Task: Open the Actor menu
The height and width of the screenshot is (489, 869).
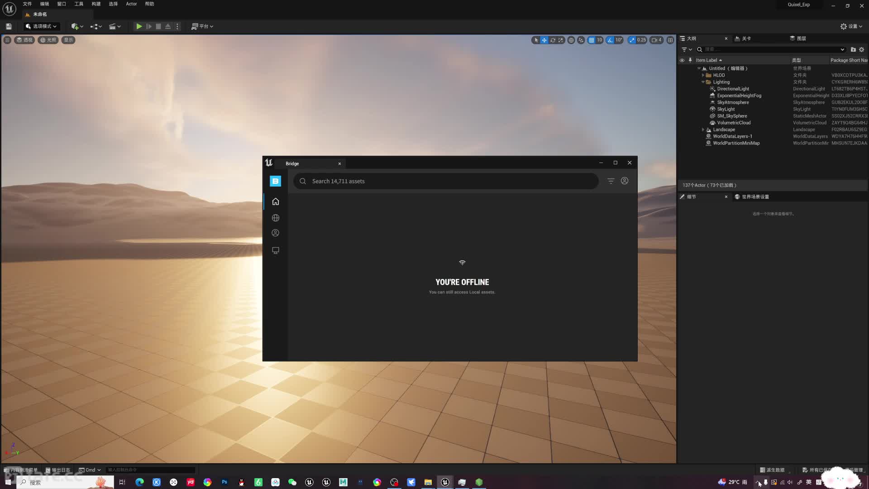Action: click(x=131, y=4)
